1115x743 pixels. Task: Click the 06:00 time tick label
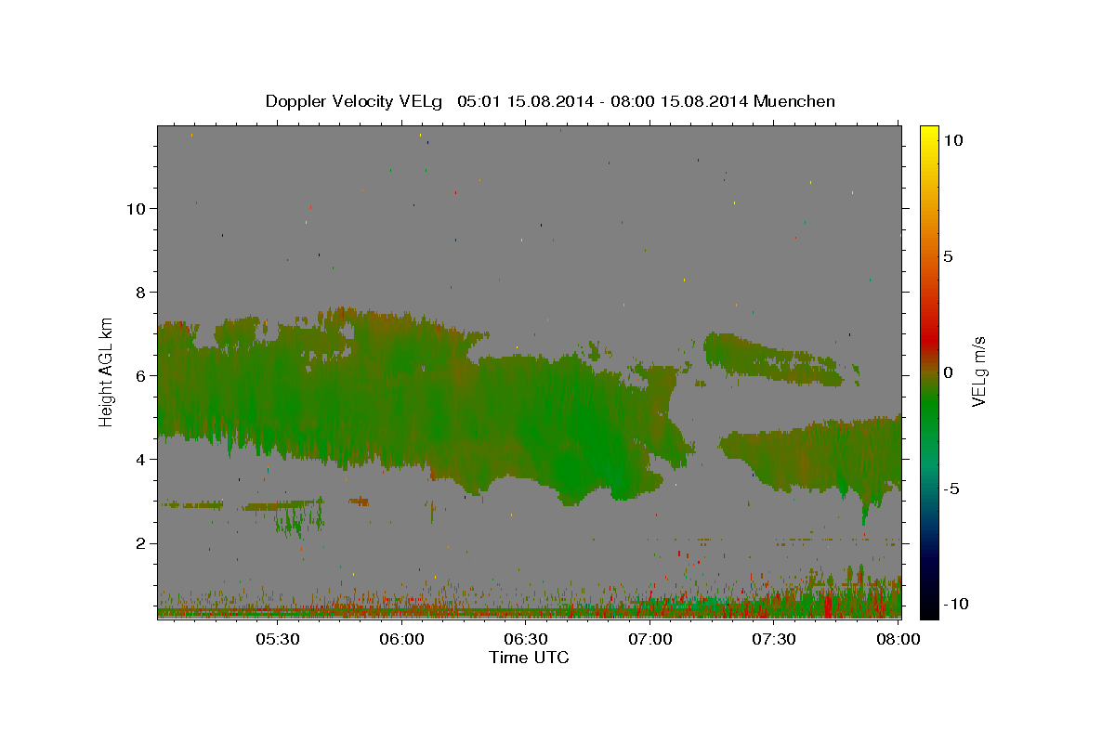pos(402,639)
